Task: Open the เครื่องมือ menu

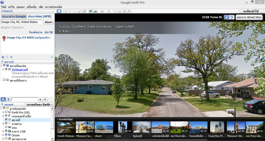Action: click(31, 7)
